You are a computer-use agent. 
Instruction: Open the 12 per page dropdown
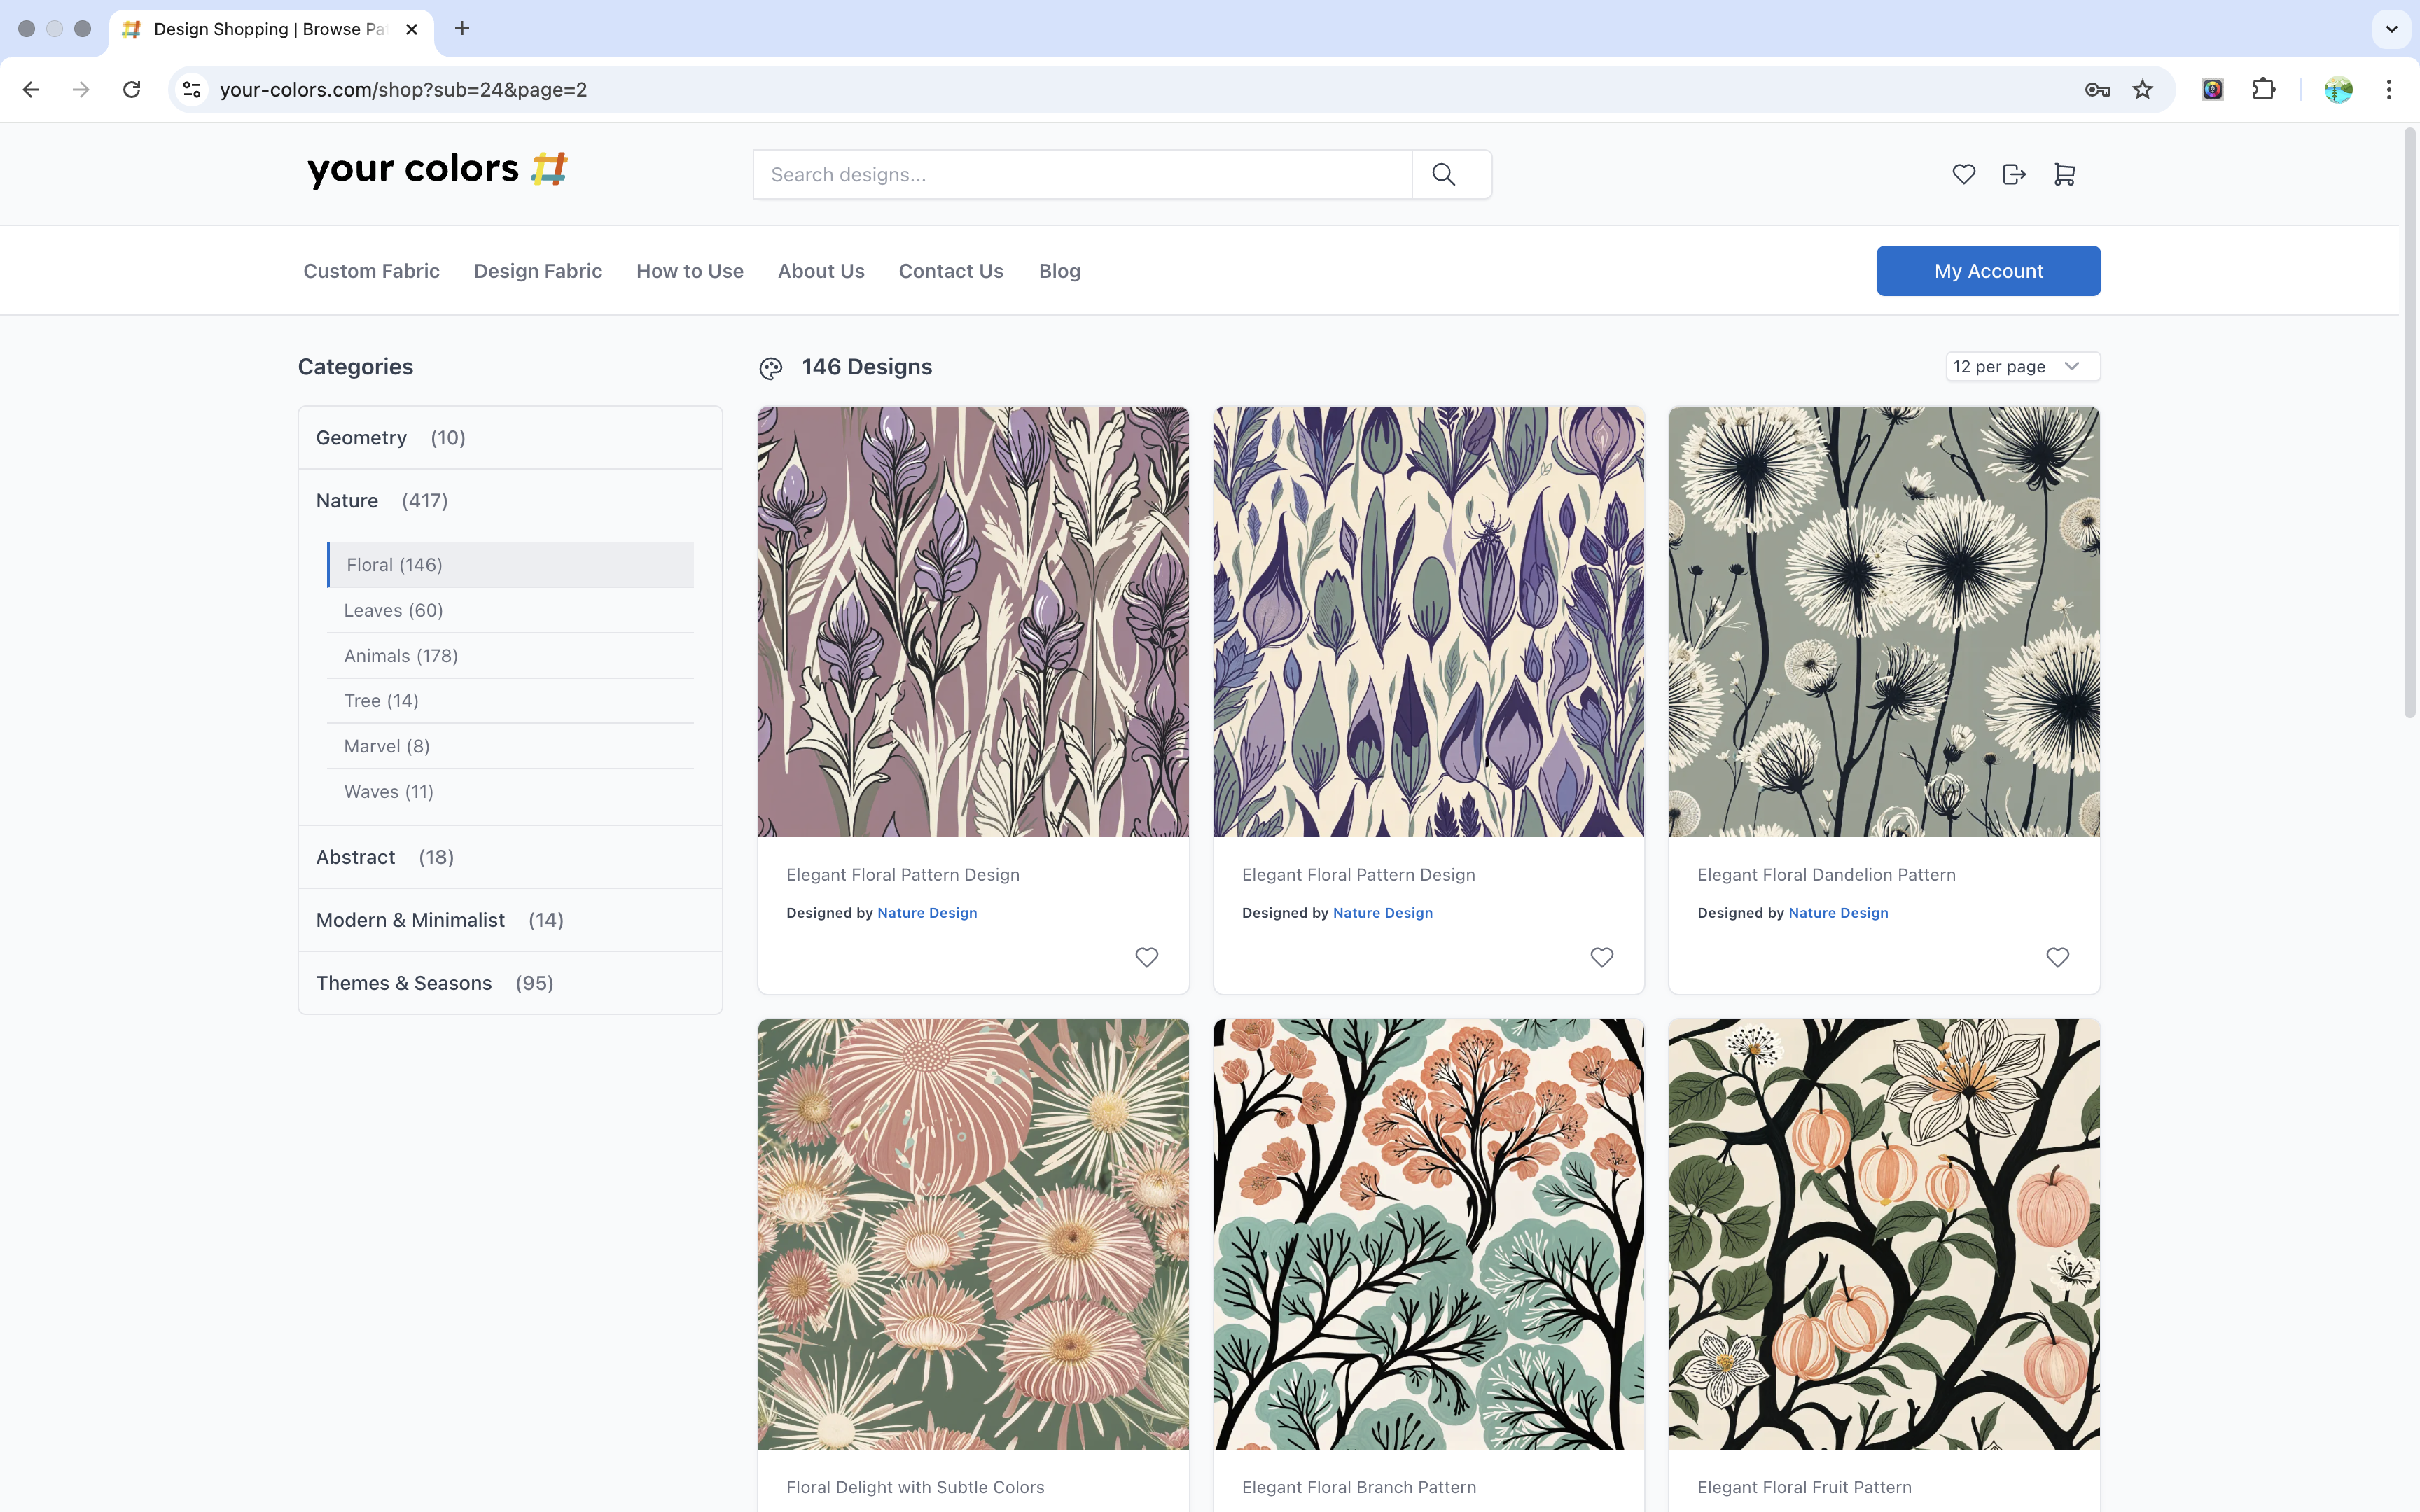click(x=2022, y=366)
